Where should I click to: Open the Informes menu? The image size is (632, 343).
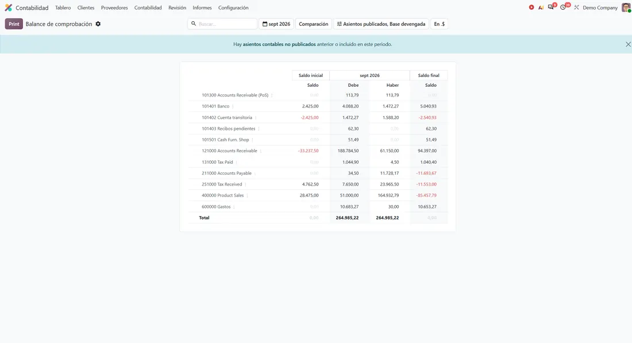click(202, 7)
